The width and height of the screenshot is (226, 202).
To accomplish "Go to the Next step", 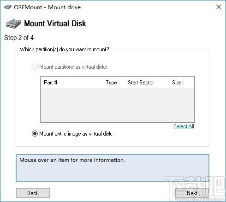I will pos(192,193).
